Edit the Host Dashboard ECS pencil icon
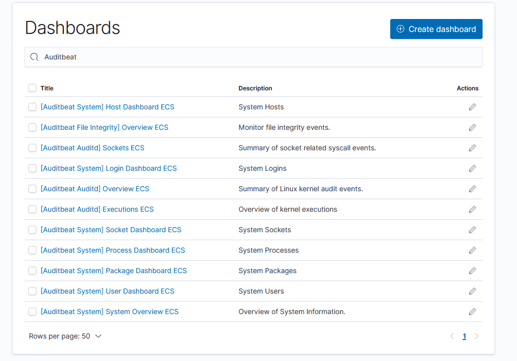517x361 pixels. point(472,107)
